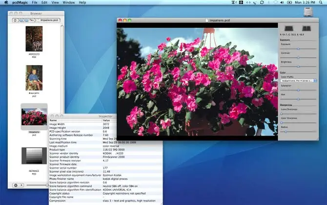327x205 pixels.
Task: Select the Last modification time row
Action: [105, 142]
